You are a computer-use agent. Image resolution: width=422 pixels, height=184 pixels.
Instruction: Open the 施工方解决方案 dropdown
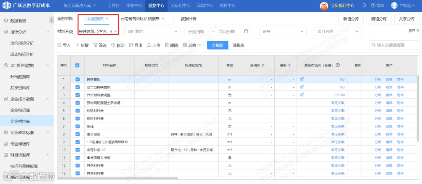[x=79, y=5]
